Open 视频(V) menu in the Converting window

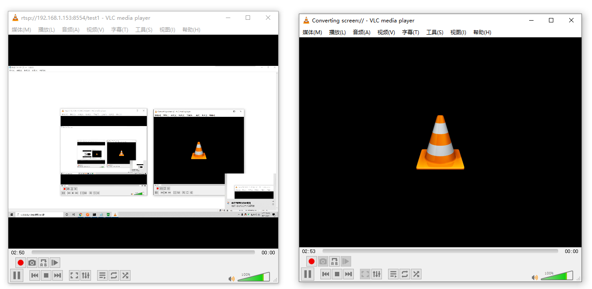point(386,33)
